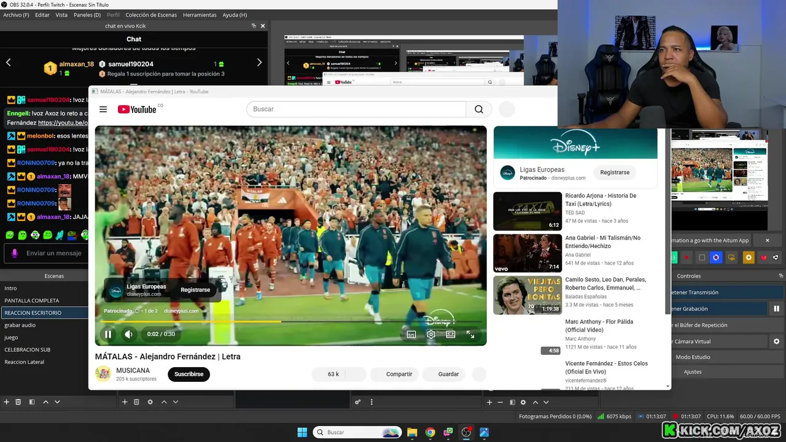Image resolution: width=786 pixels, height=442 pixels.
Task: Open Ana Gabriel Mi Talismán video thumbnail
Action: pyautogui.click(x=527, y=253)
